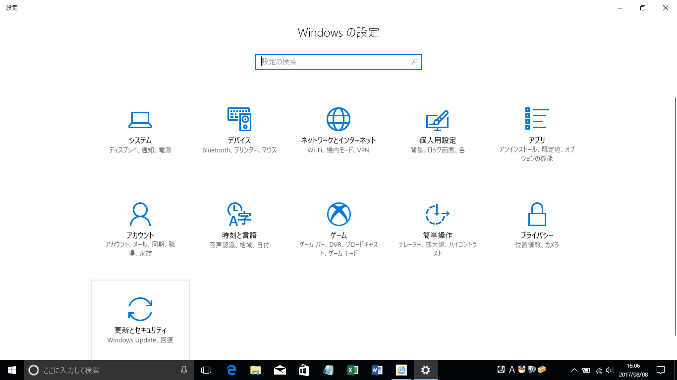
Task: Open the taskbar clock 16:06
Action: [x=633, y=370]
